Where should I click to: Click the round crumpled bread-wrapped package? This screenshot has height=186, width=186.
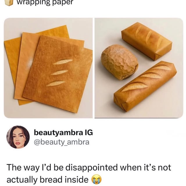119,62
